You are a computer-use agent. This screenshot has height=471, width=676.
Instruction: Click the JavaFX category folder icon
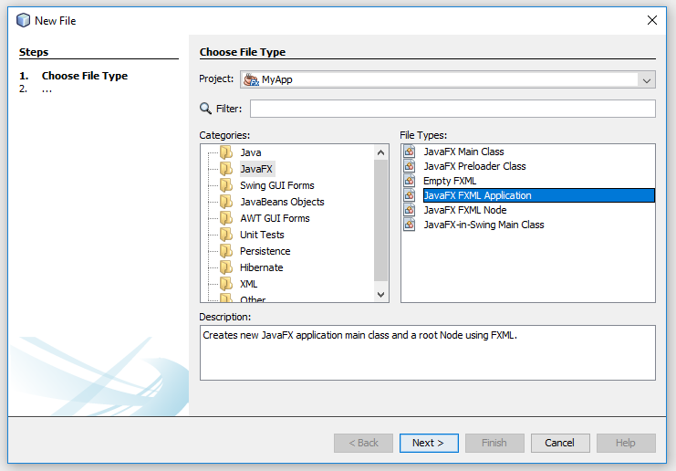click(226, 169)
